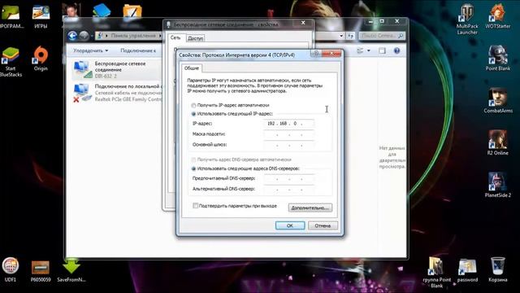Open CombatArms desktop shortcut
The image size is (520, 293).
[498, 101]
